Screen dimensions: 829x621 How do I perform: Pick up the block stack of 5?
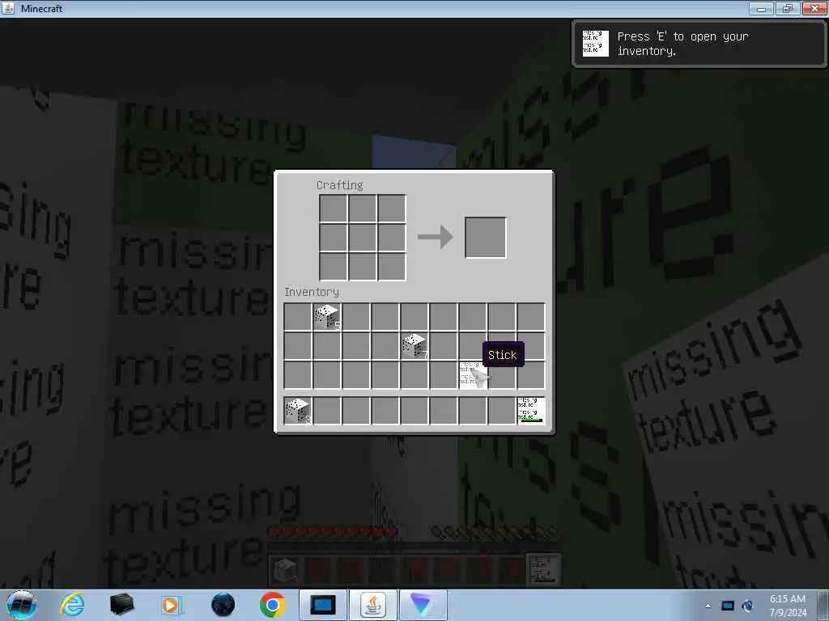coord(327,317)
